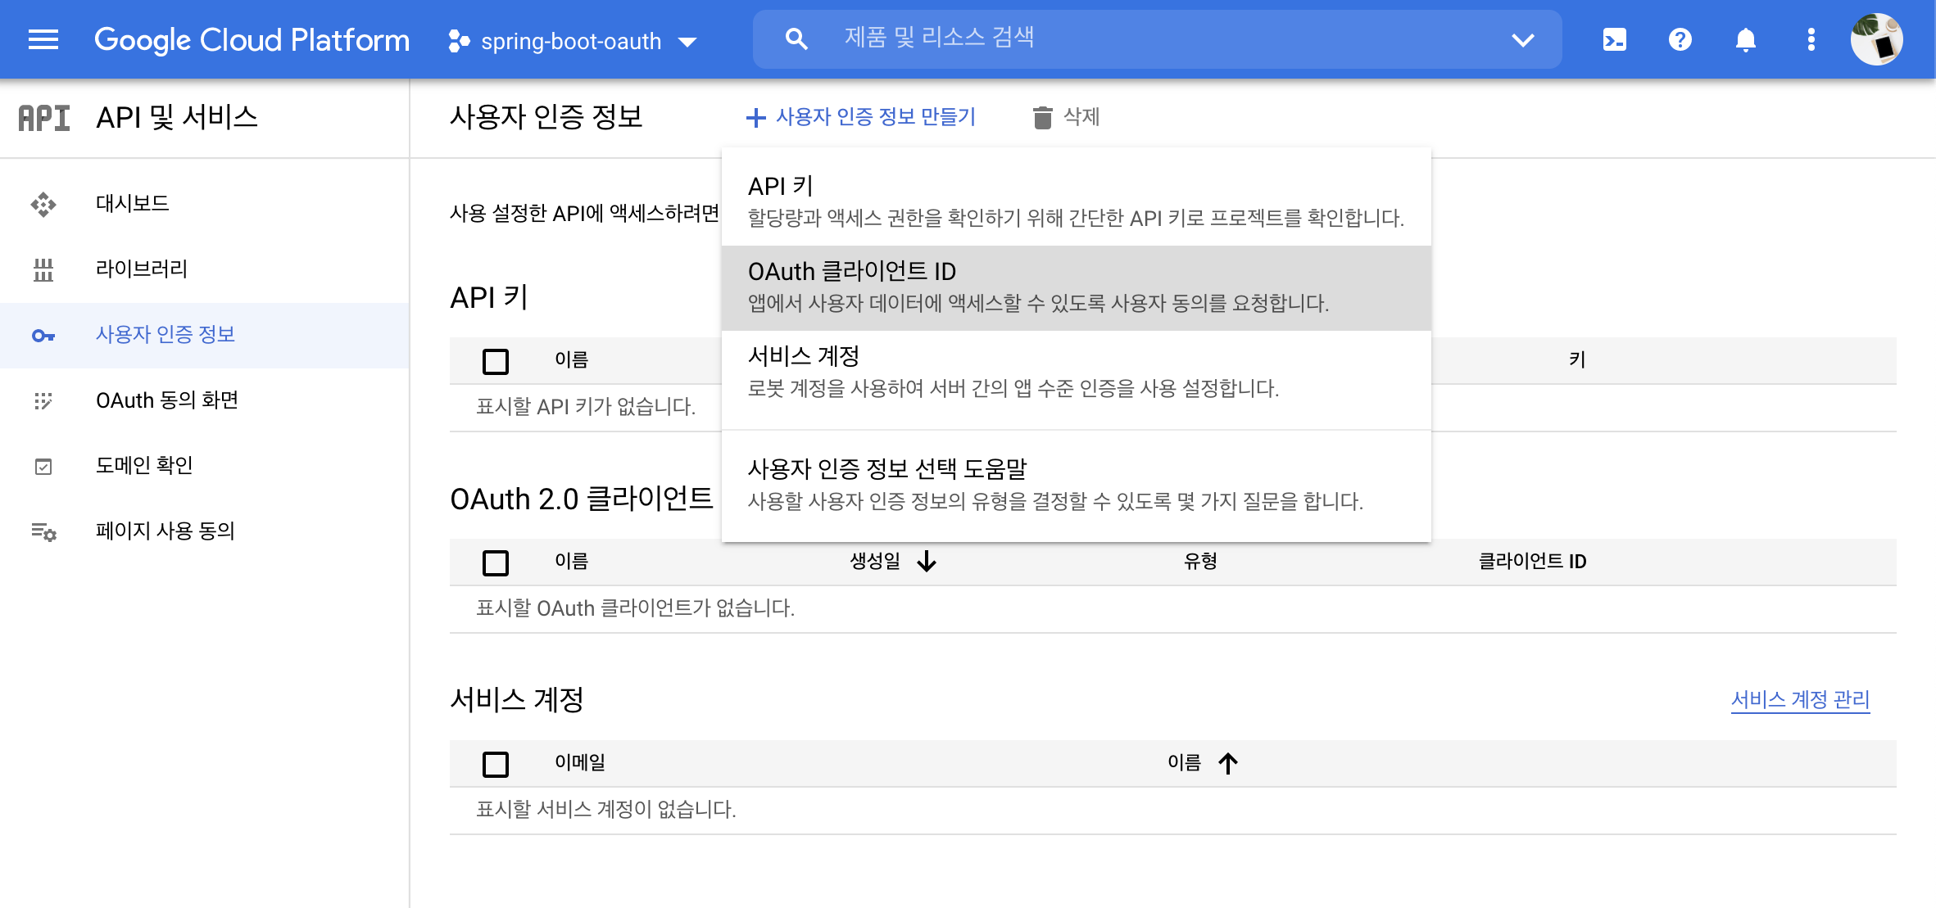
Task: Check the API 키 table select-all checkbox
Action: click(495, 361)
